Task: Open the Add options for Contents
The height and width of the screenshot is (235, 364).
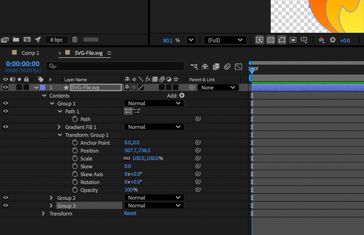Action: (181, 95)
